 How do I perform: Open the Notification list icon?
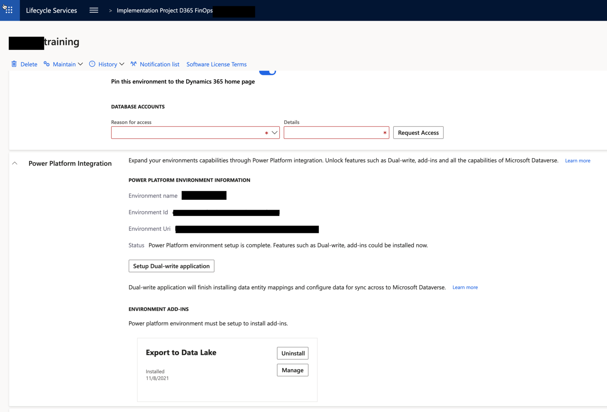(x=133, y=64)
